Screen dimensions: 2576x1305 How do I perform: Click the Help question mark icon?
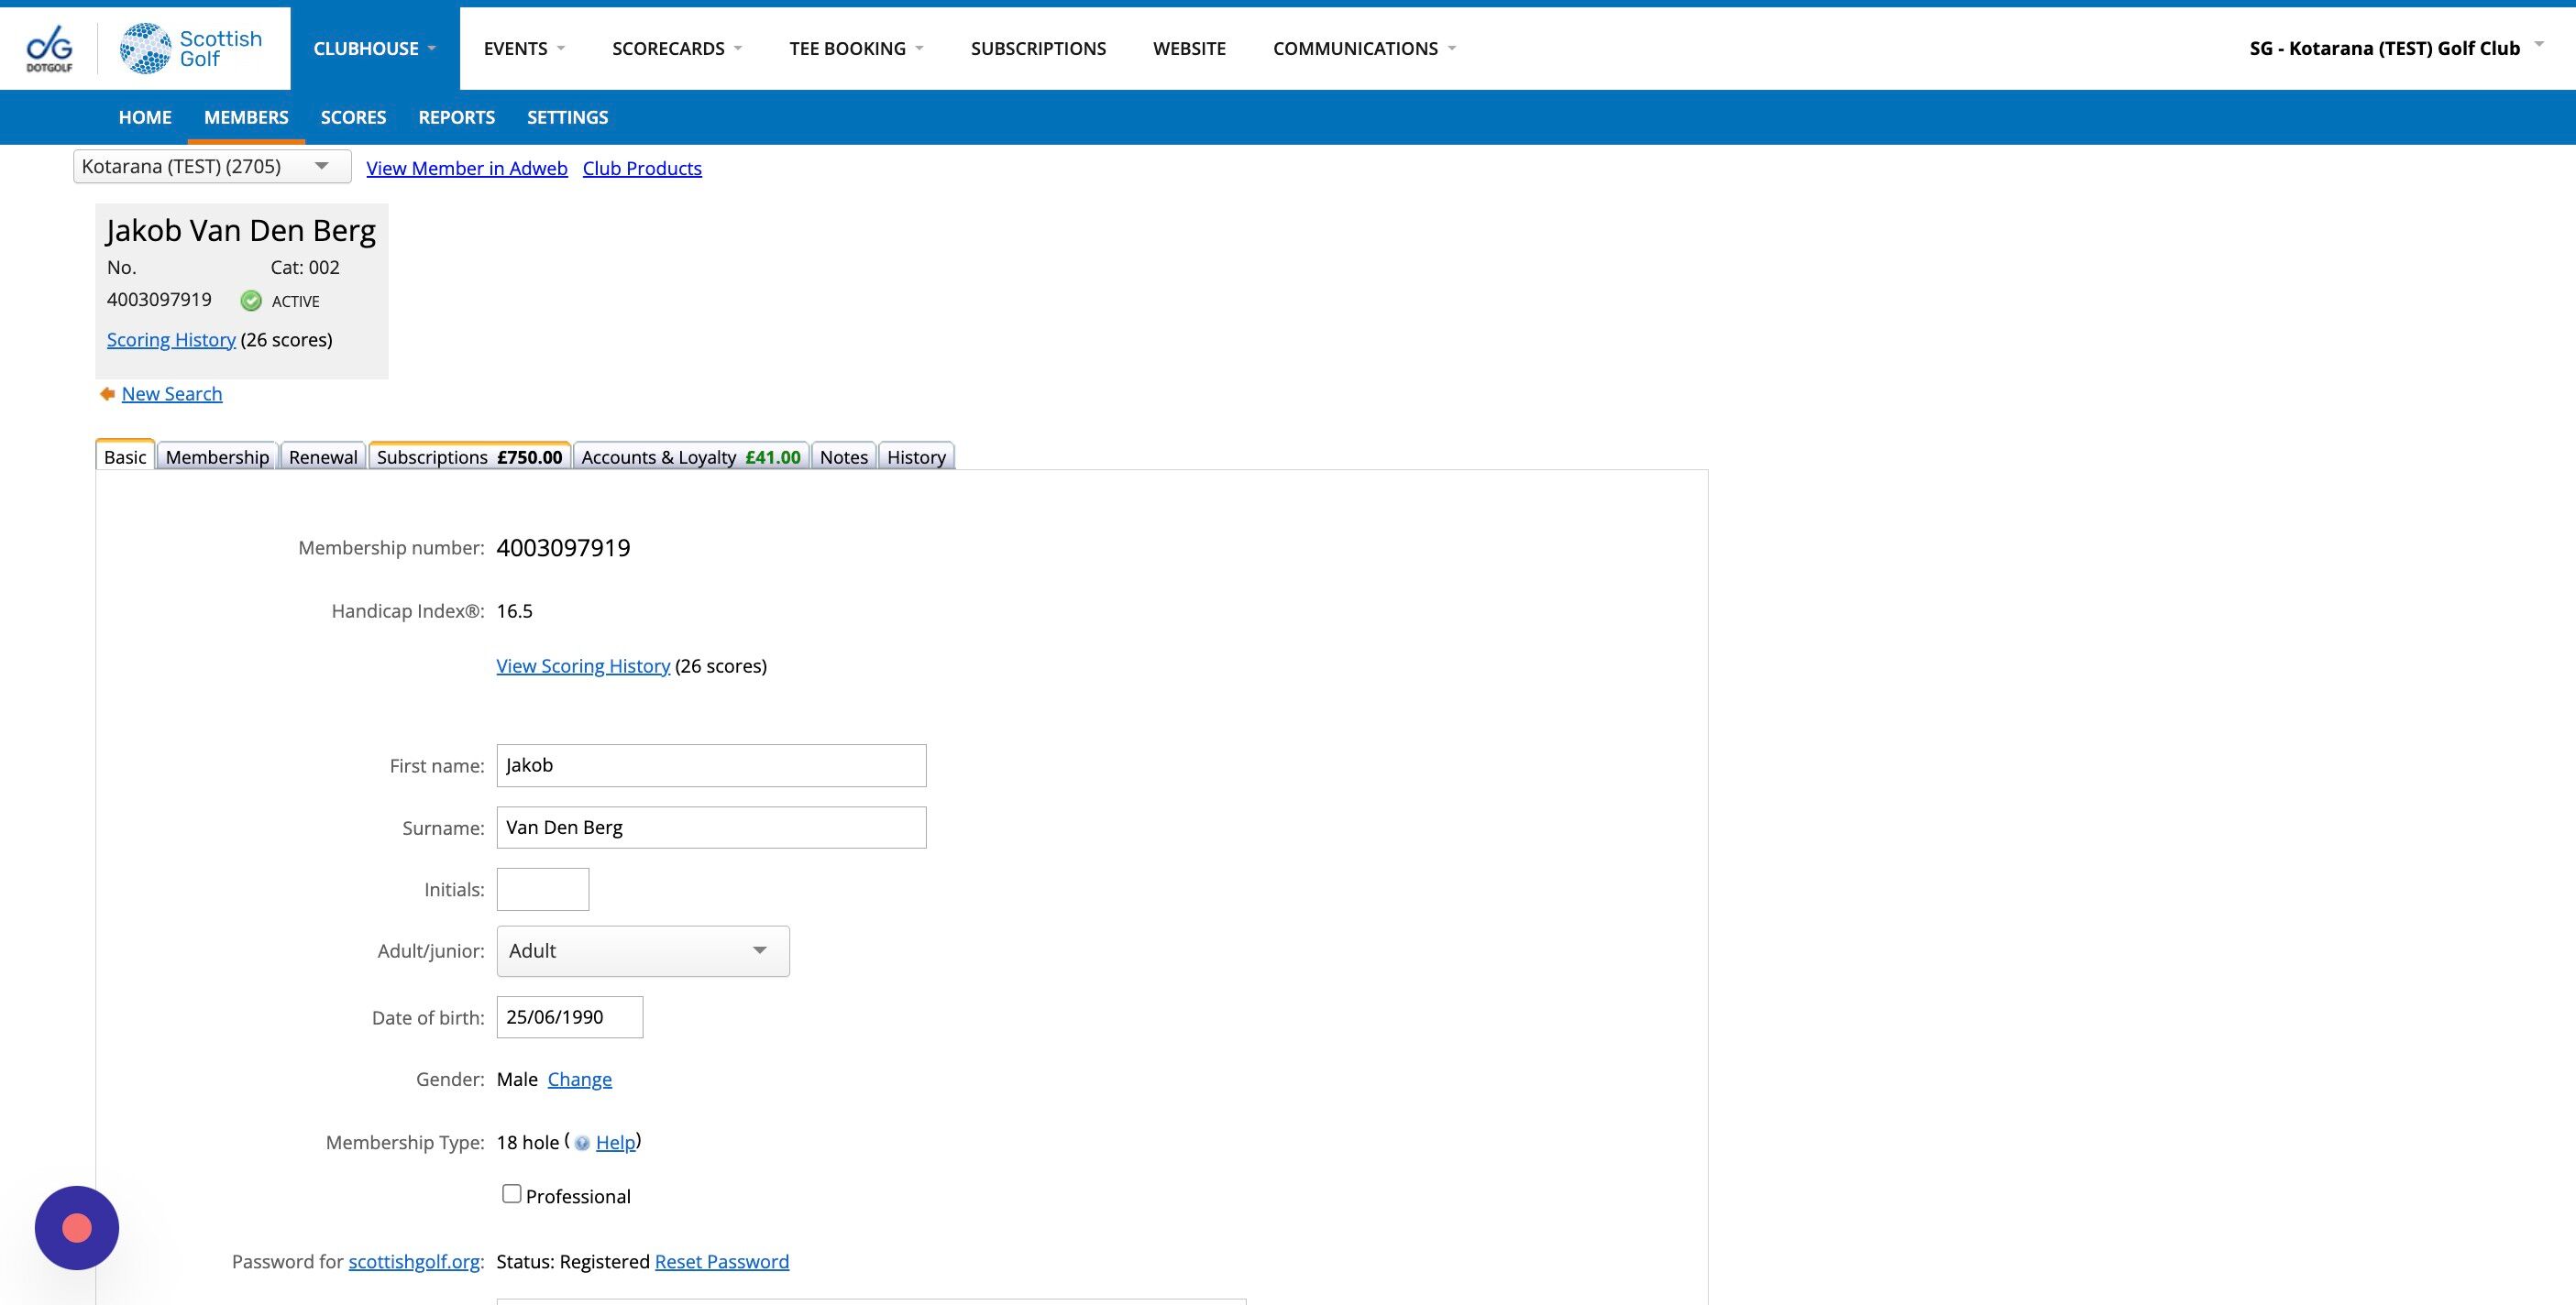point(582,1143)
